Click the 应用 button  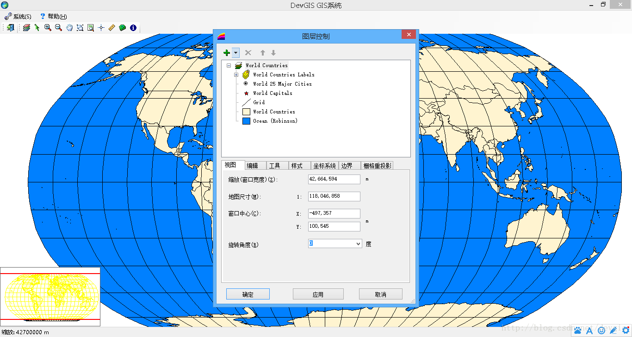tap(318, 294)
